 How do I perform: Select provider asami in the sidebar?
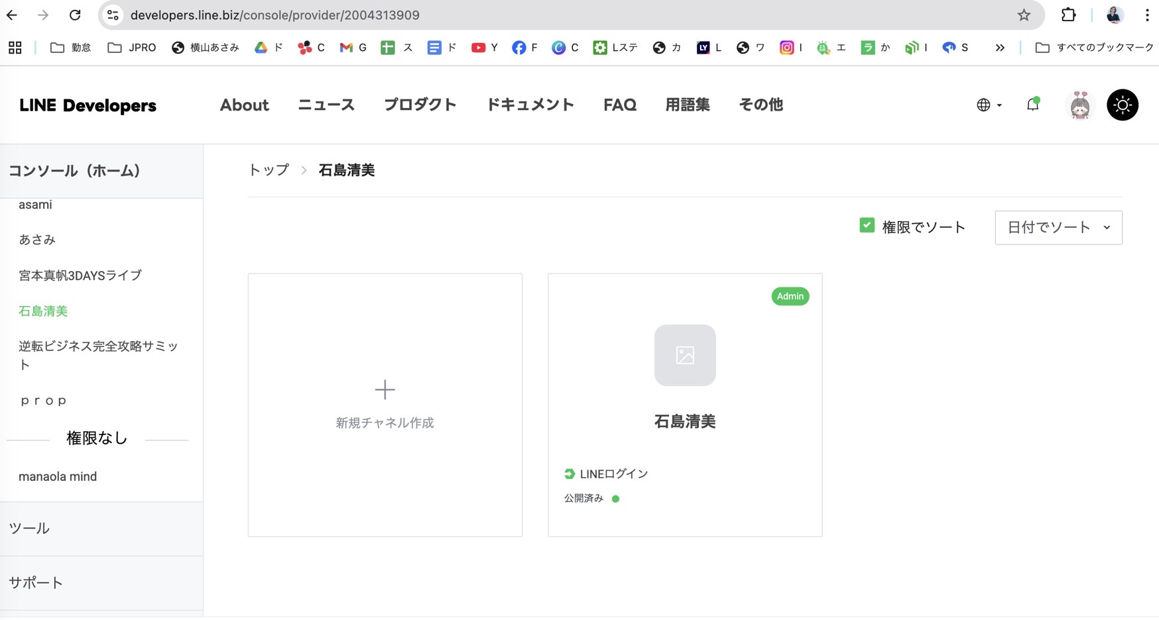coord(35,205)
